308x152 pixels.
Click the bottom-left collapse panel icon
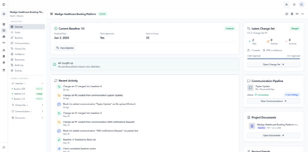(4, 147)
